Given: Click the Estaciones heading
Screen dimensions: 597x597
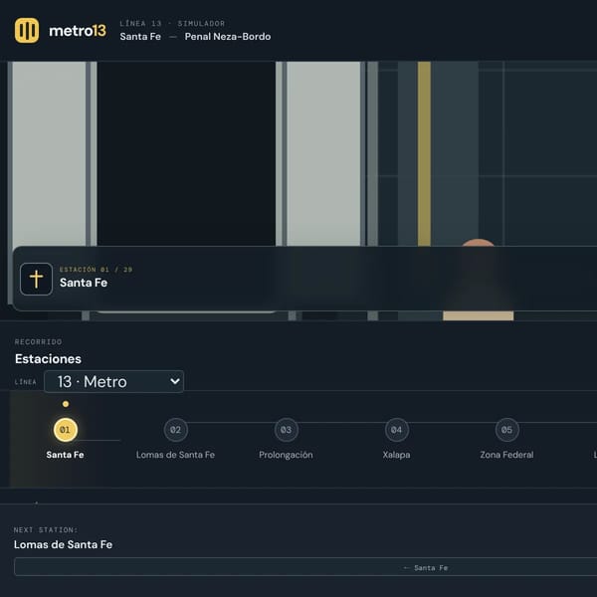Looking at the screenshot, I should pos(48,359).
